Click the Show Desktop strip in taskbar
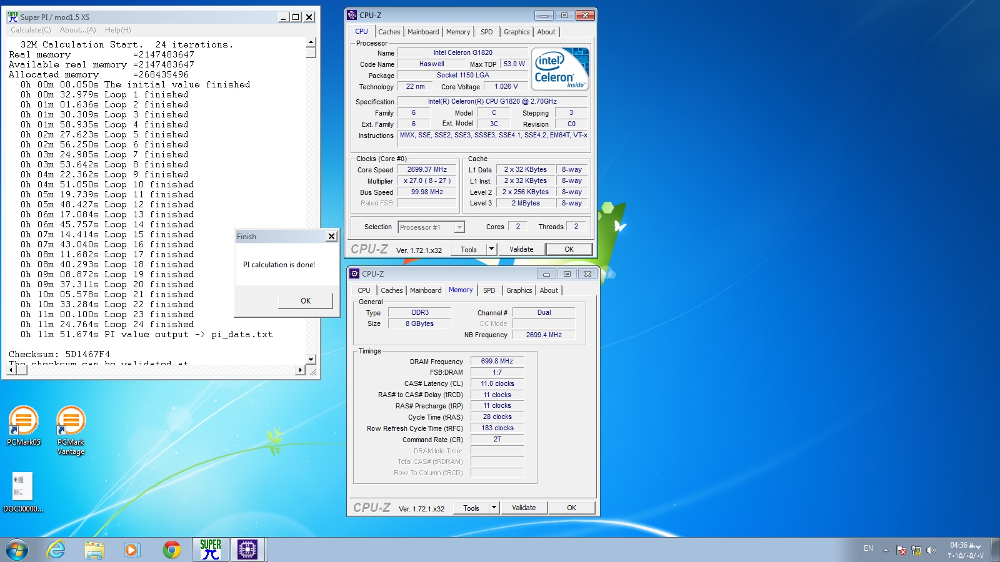1000x562 pixels. tap(995, 550)
